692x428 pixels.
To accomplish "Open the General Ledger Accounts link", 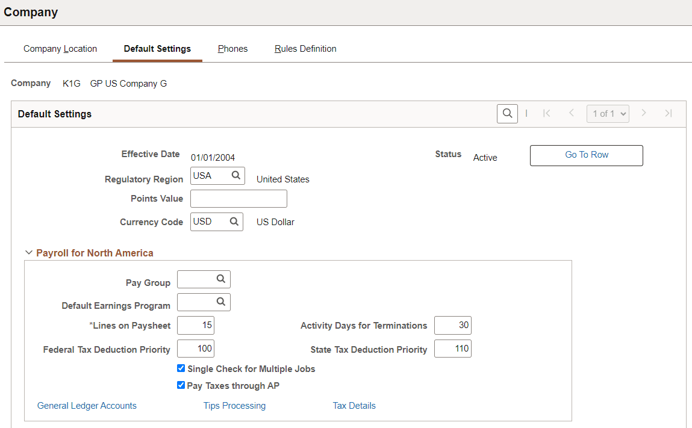I will coord(87,405).
